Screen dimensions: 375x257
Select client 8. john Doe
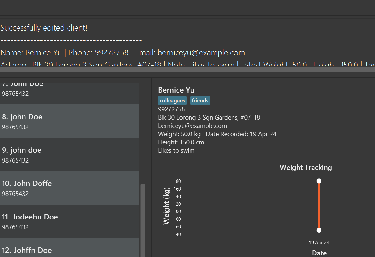69,121
